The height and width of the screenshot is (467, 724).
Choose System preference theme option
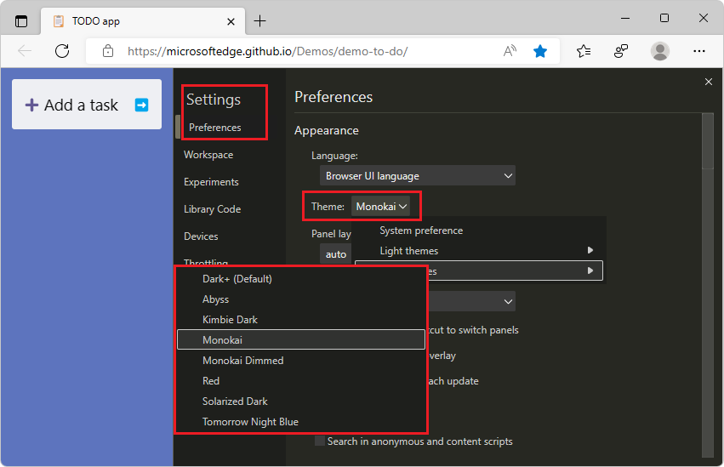(480, 231)
